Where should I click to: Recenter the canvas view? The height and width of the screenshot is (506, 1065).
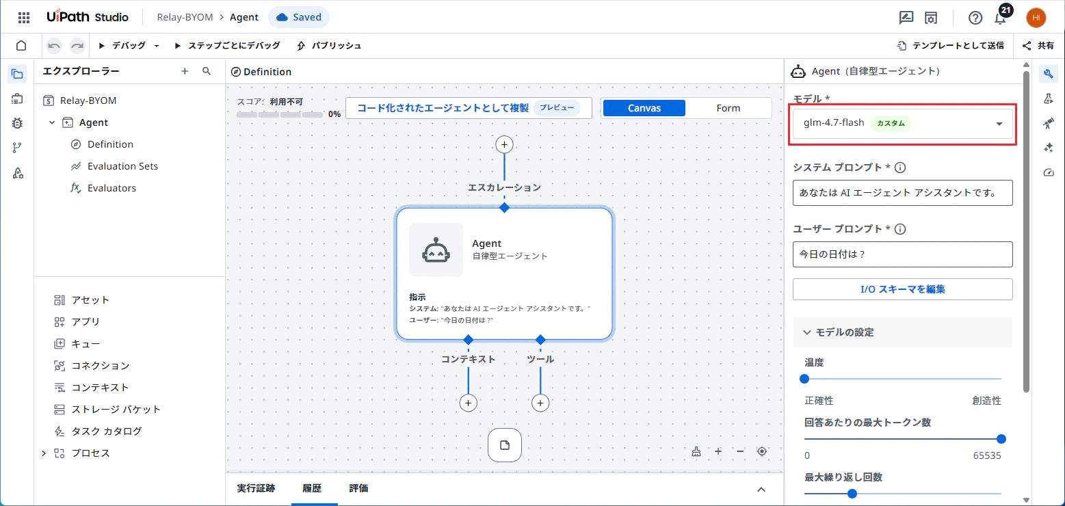click(762, 451)
